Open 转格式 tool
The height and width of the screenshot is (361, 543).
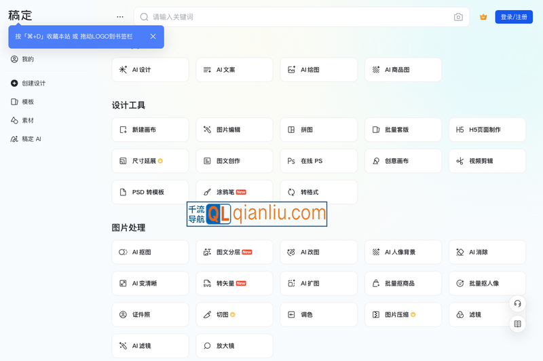pyautogui.click(x=318, y=191)
